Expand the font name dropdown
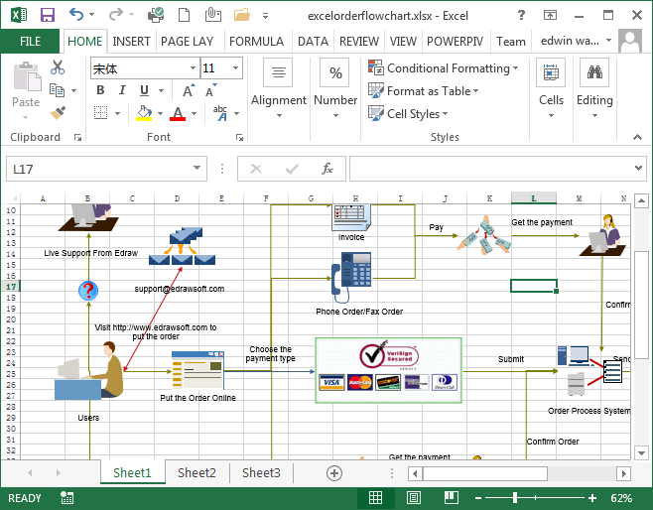 tap(193, 68)
